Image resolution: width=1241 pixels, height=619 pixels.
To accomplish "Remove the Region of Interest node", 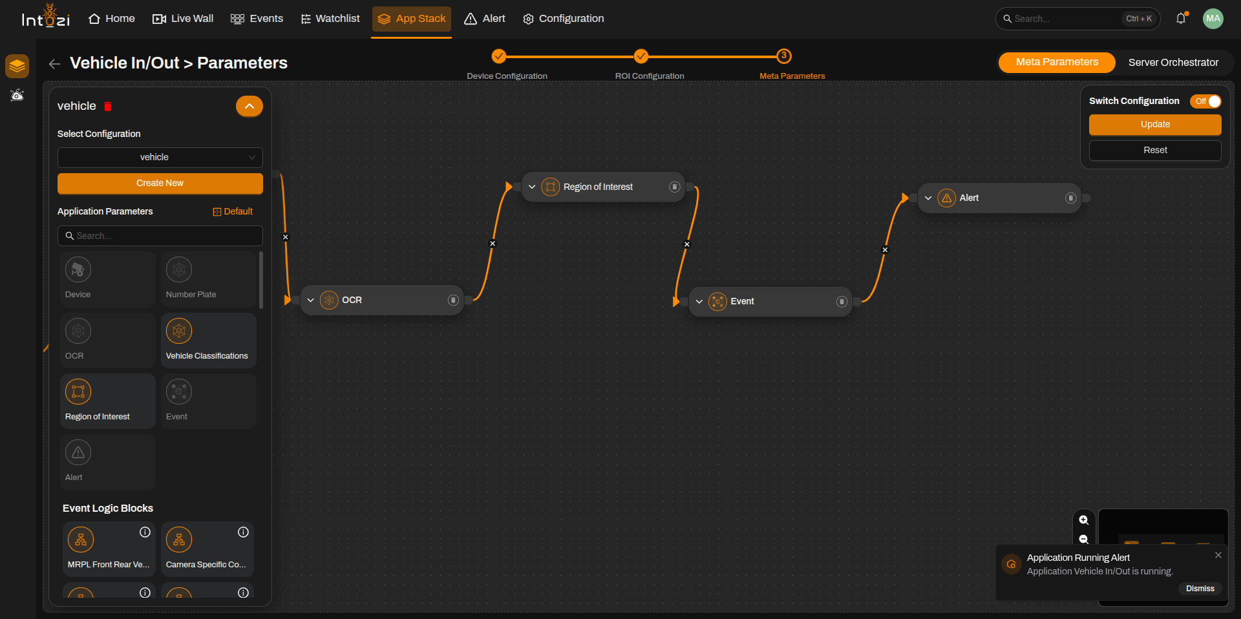I will pyautogui.click(x=674, y=187).
